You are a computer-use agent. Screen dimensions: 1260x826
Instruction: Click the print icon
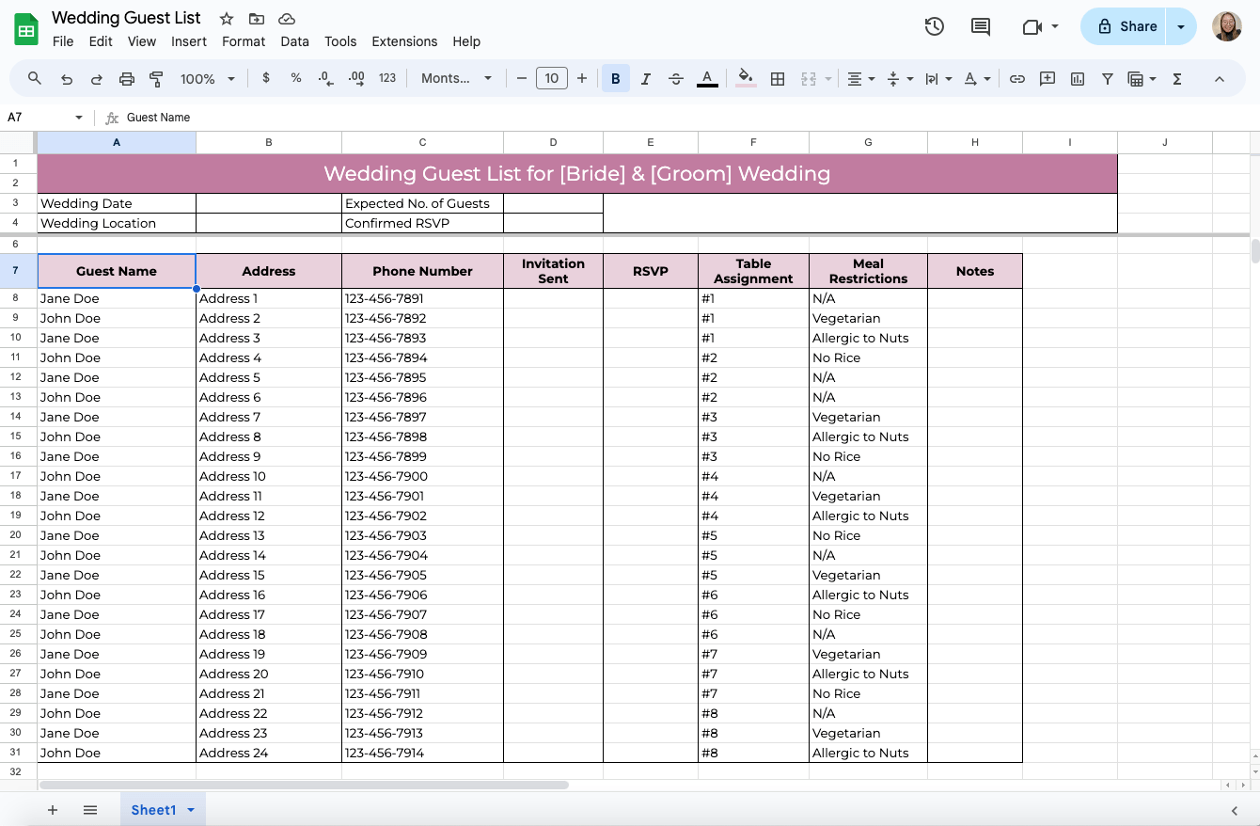click(127, 79)
